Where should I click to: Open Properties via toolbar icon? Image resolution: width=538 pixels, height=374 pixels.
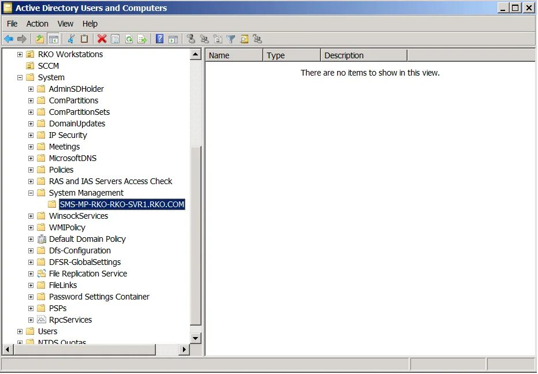[115, 39]
